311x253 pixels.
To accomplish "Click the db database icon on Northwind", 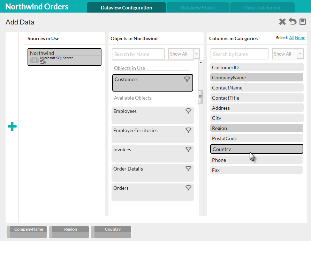I will tap(35, 60).
